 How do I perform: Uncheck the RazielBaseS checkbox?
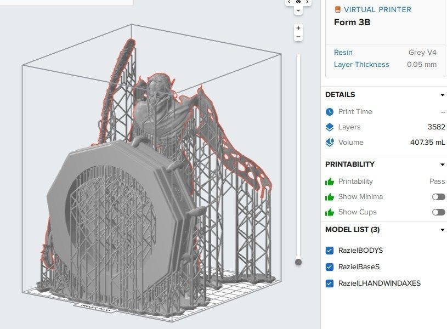330,267
